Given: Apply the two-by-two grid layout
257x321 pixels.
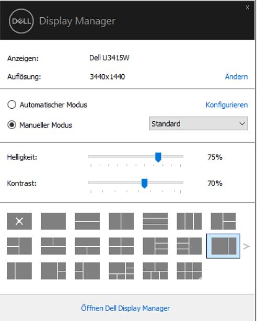Looking at the screenshot, I should click(x=121, y=246).
